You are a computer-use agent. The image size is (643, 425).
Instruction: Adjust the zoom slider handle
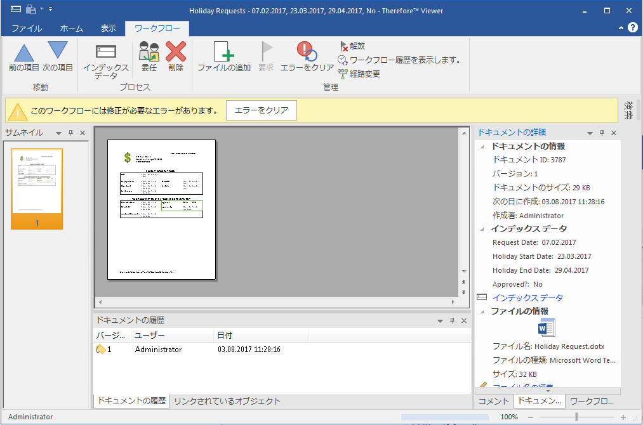(576, 417)
